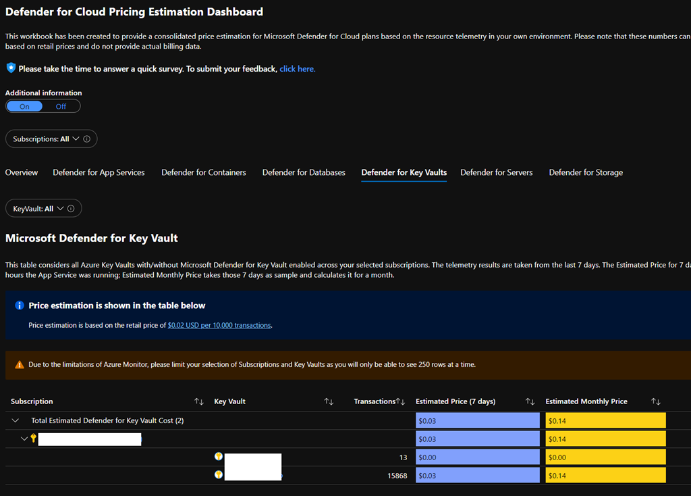691x496 pixels.
Task: Open the Defender for Storage tab
Action: pos(585,172)
